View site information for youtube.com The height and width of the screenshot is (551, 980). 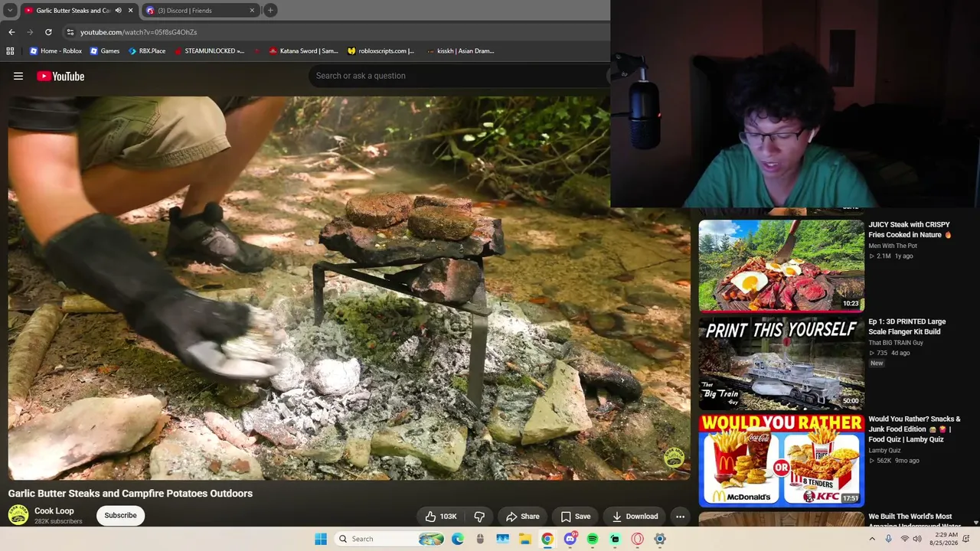[x=70, y=32]
